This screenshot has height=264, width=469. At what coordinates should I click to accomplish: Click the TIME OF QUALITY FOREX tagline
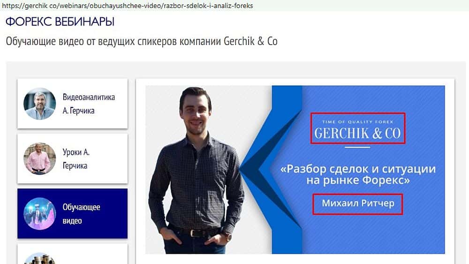click(x=358, y=122)
